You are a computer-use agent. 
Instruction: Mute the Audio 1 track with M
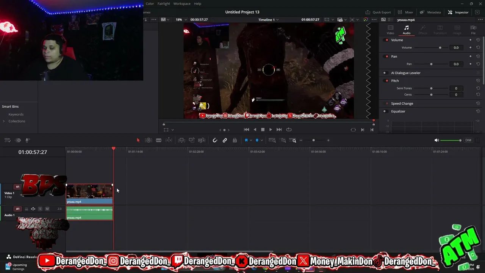tap(47, 209)
